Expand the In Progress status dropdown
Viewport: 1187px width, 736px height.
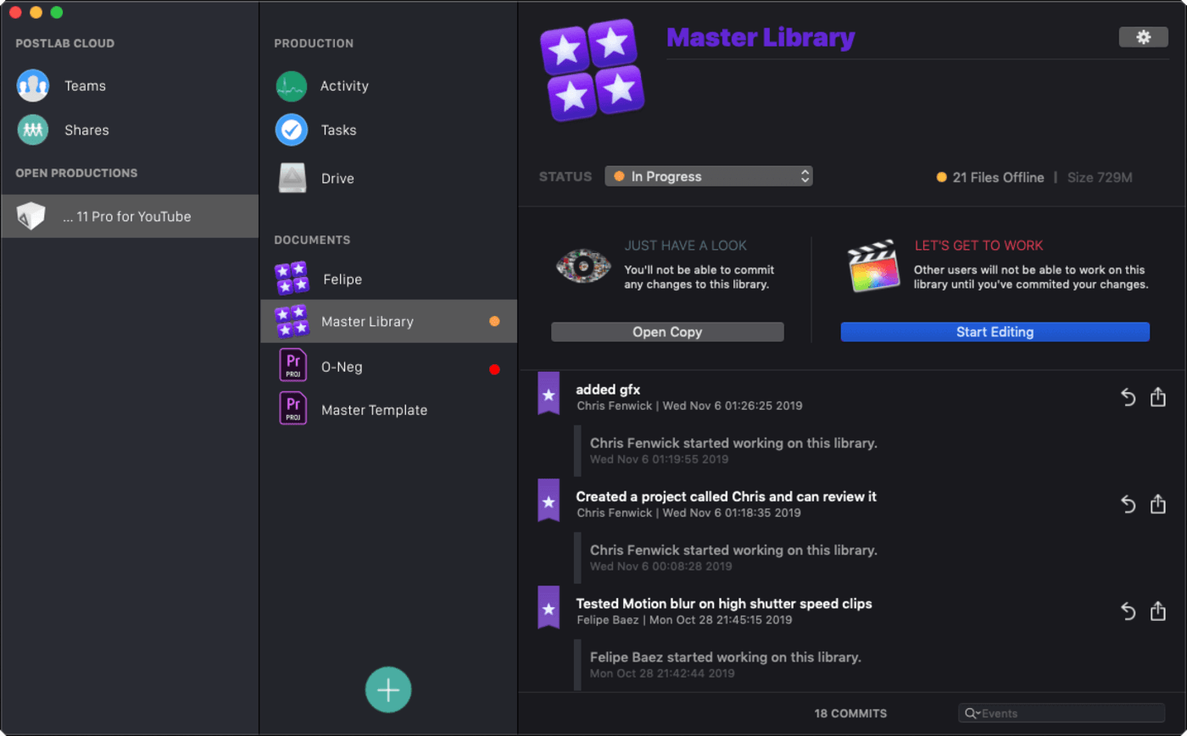708,176
